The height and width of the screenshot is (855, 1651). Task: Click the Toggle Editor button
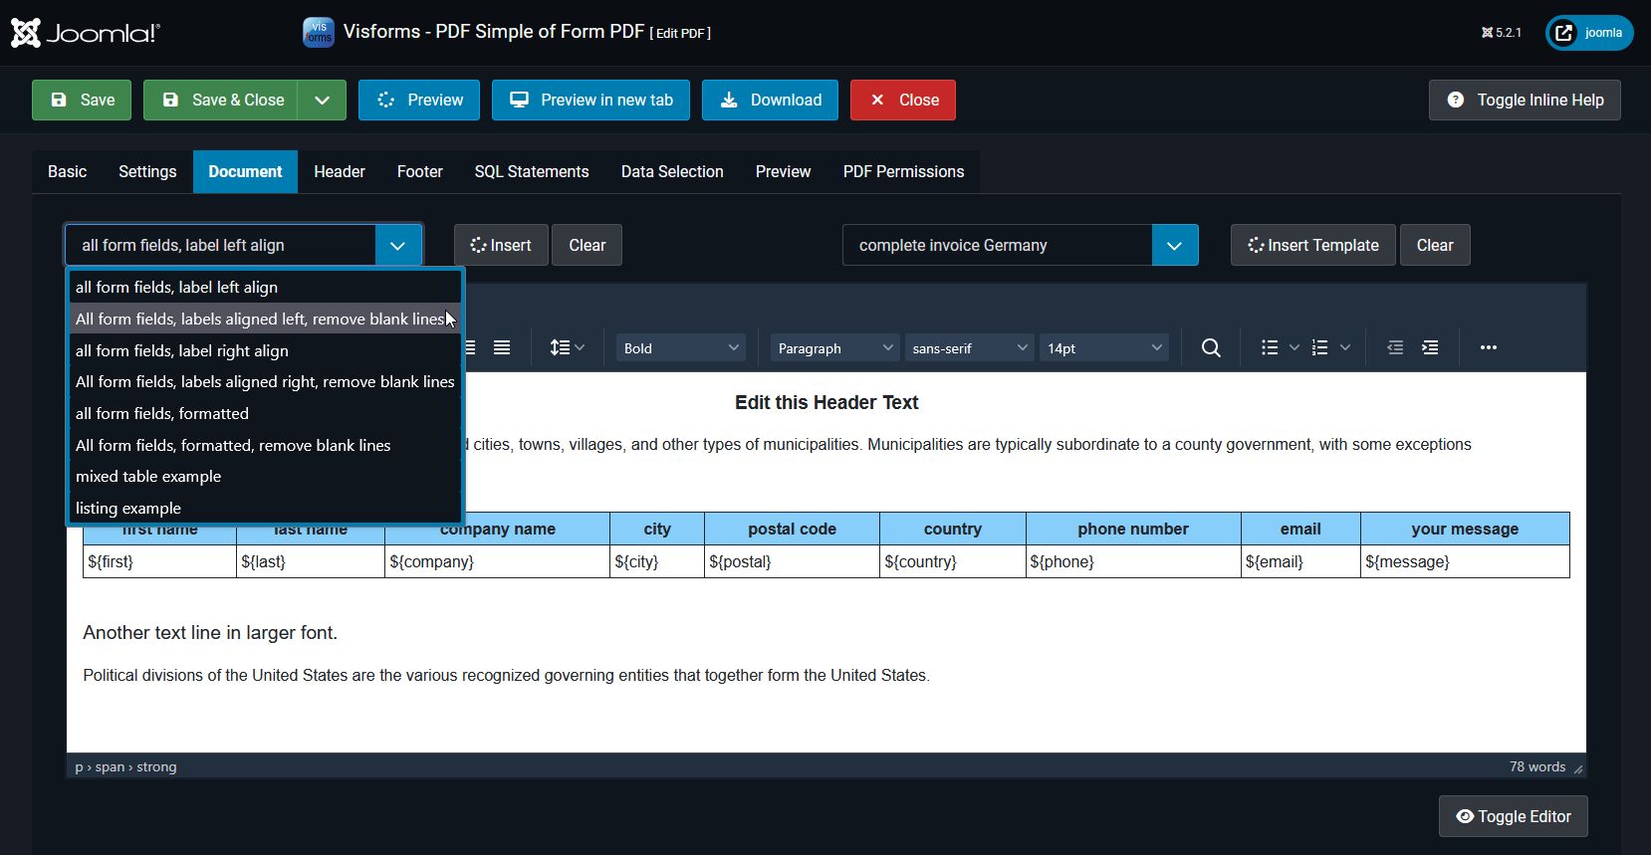[x=1513, y=816]
